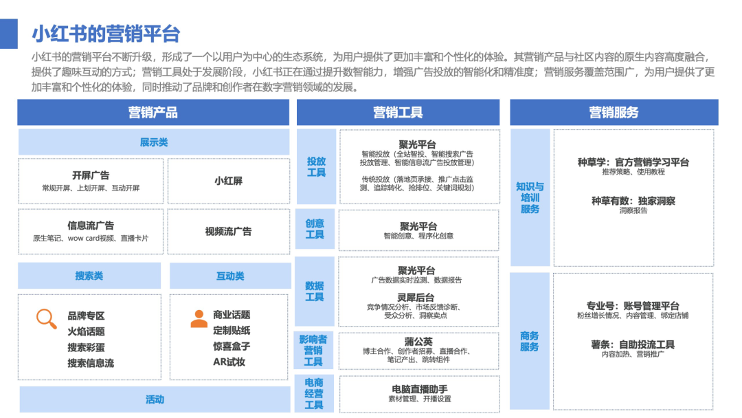Click 聚光平台 heading above 广告数据实时监测

pos(416,271)
